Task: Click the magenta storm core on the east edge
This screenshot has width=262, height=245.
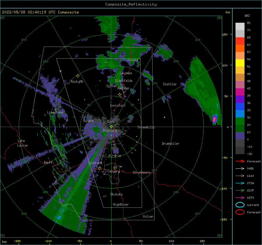Action: pyautogui.click(x=214, y=119)
